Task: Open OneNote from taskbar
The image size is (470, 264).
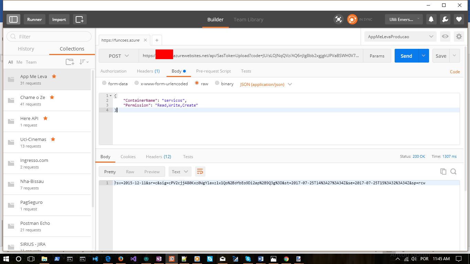Action: tap(159, 259)
